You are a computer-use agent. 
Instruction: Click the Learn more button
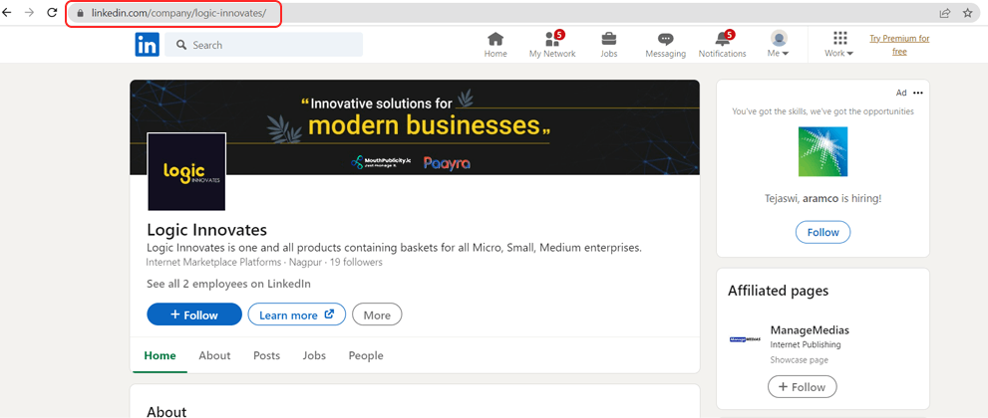click(297, 314)
